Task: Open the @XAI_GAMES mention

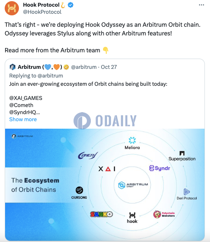Action: (x=26, y=98)
